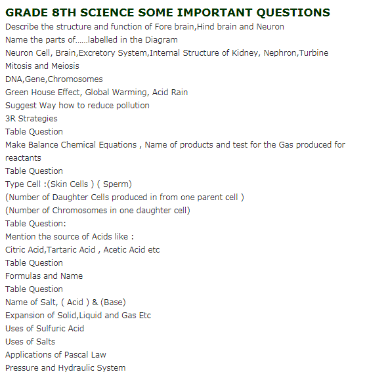Click the 'Type Cell :(Skin Cells ) ( Sperm)' line
367x374 pixels.
pyautogui.click(x=68, y=184)
